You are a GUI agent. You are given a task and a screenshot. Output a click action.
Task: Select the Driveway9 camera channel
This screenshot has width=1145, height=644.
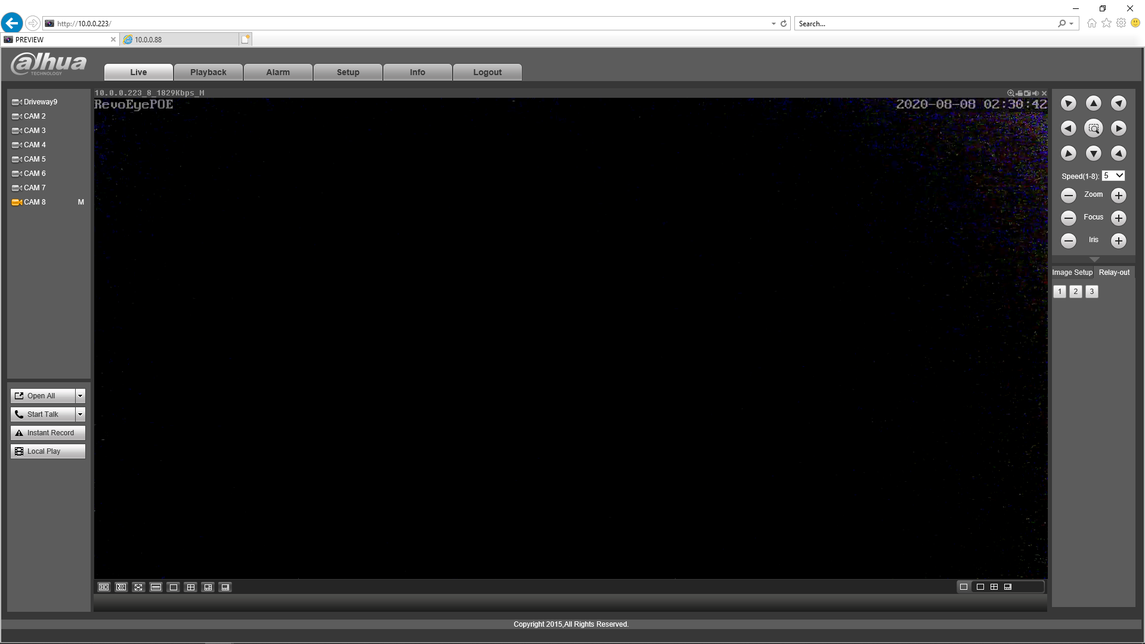coord(41,102)
